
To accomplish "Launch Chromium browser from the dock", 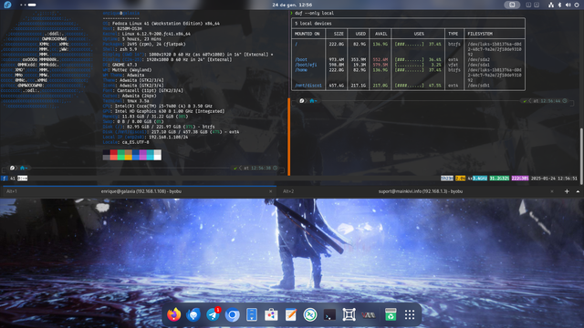I will (x=233, y=314).
